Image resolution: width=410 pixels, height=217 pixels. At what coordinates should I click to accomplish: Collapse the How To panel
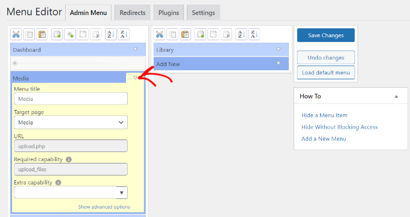click(396, 97)
